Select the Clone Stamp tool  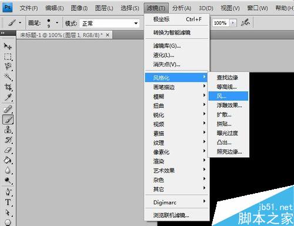tap(8, 130)
